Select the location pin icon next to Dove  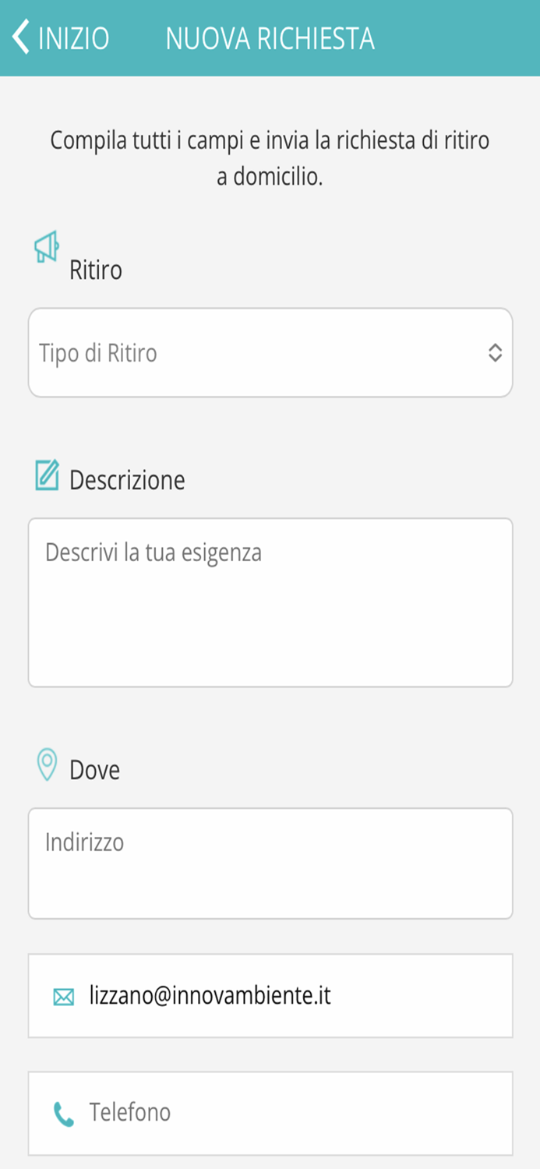point(48,765)
